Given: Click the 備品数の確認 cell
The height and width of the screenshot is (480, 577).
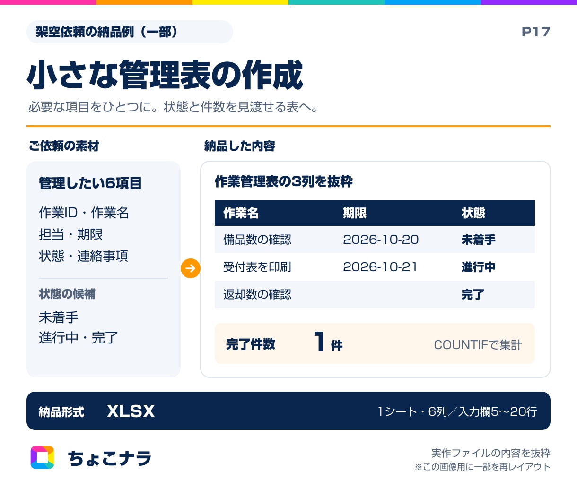Looking at the screenshot, I should (257, 240).
